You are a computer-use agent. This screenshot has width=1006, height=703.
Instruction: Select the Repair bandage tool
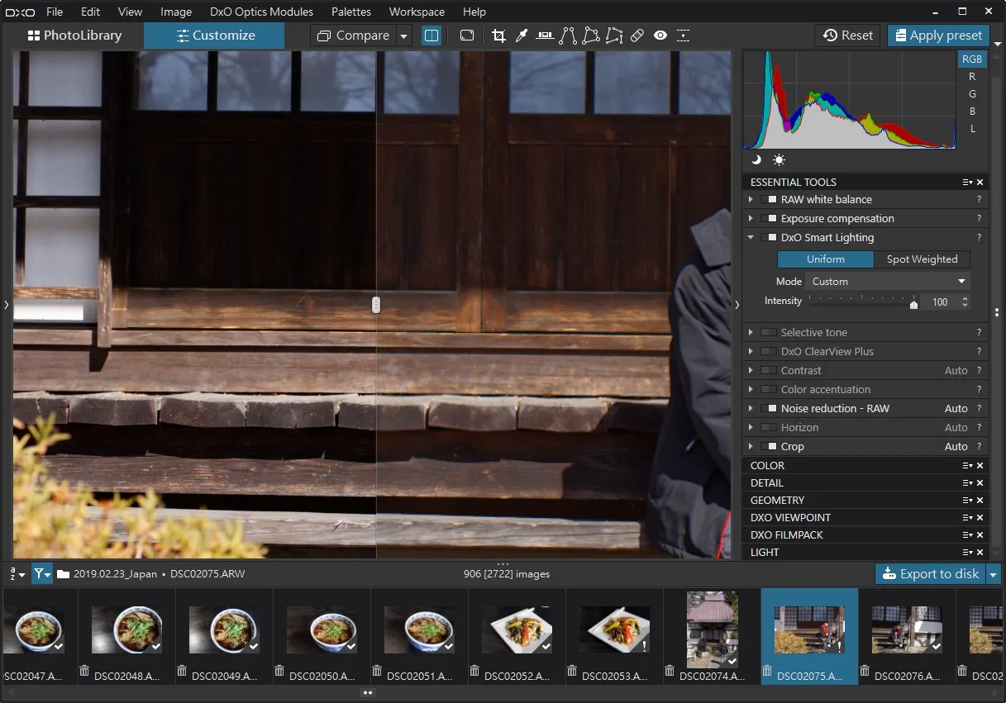pos(636,36)
